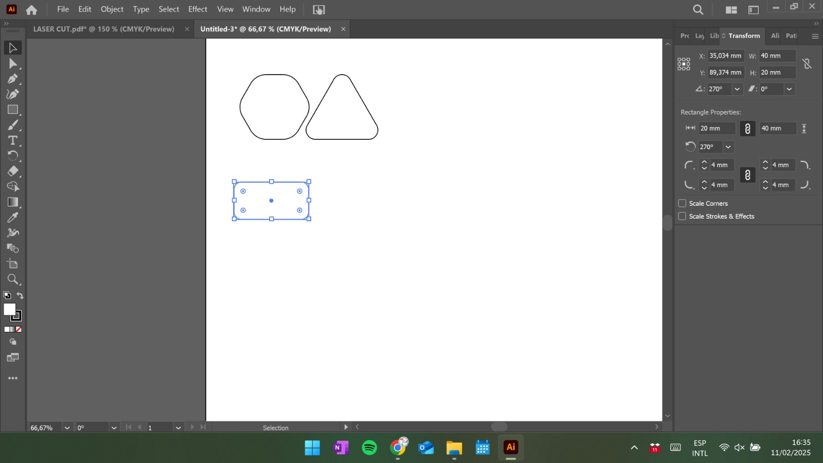Select the Eyedropper tool

point(13,218)
